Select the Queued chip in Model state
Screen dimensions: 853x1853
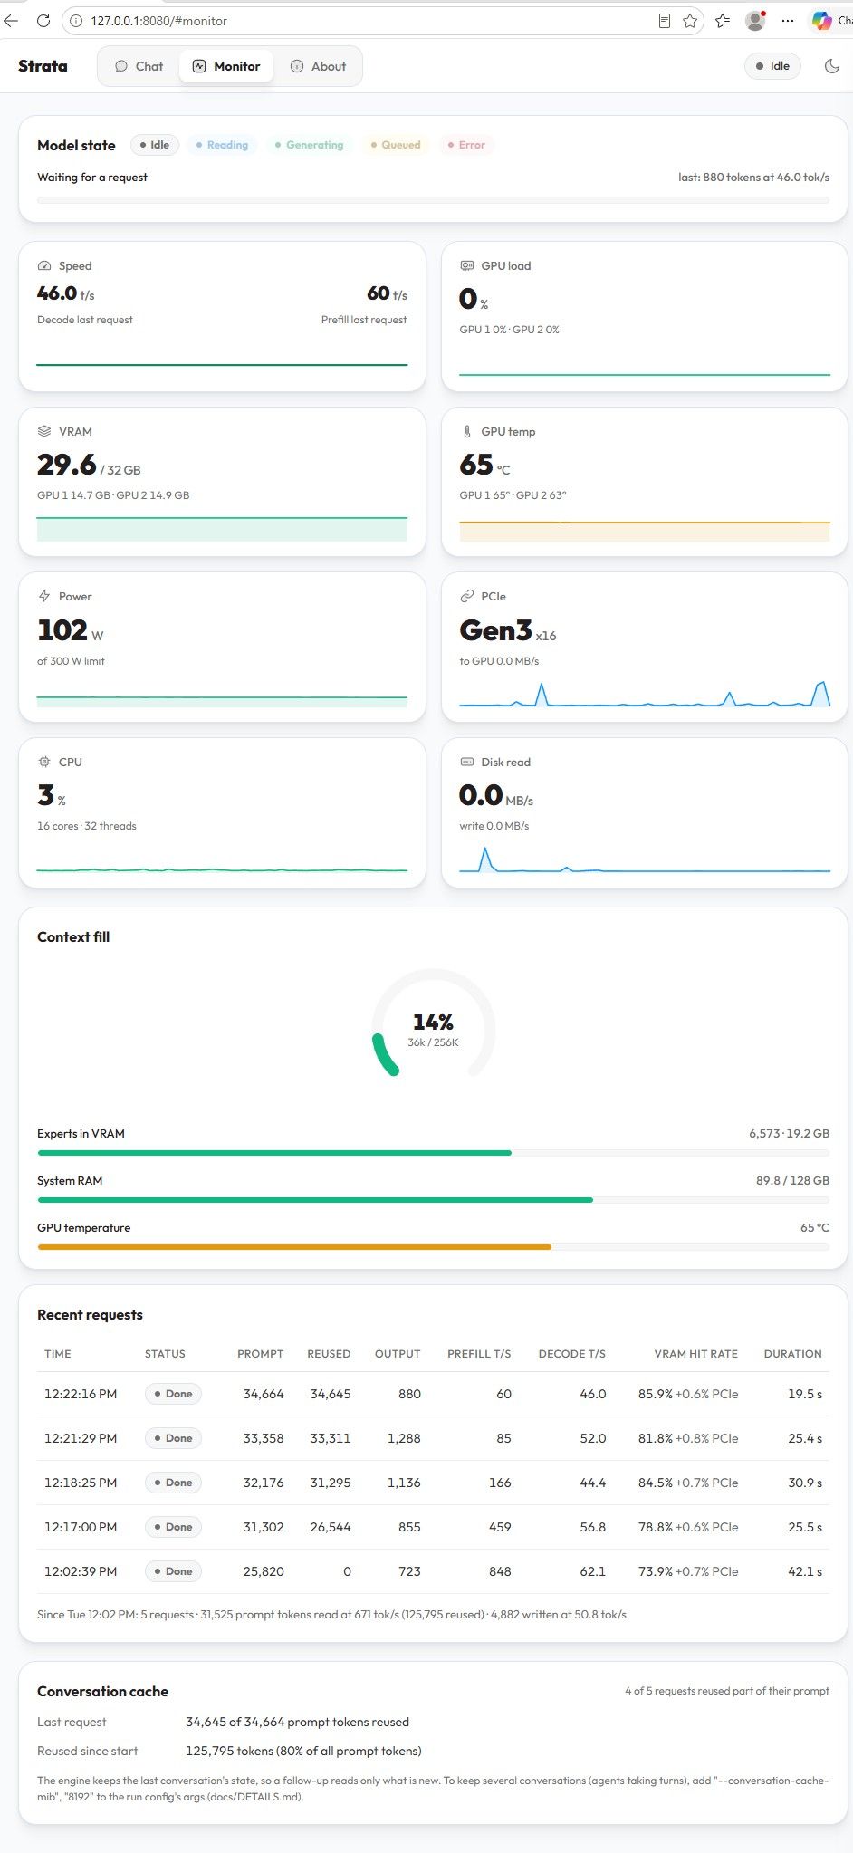[396, 145]
